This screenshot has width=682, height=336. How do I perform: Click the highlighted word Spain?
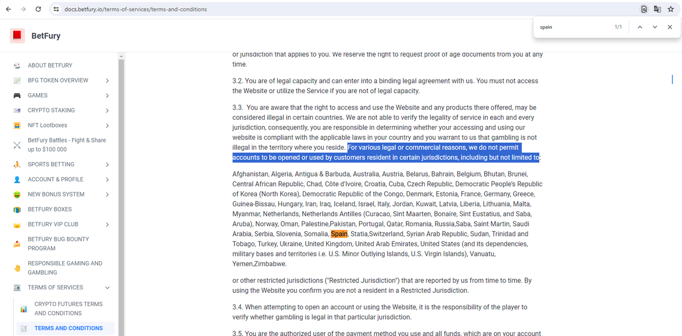(339, 234)
